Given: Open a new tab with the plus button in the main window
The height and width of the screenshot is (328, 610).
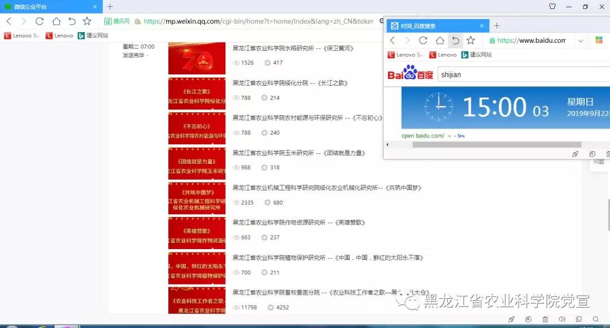Looking at the screenshot, I should 110,7.
